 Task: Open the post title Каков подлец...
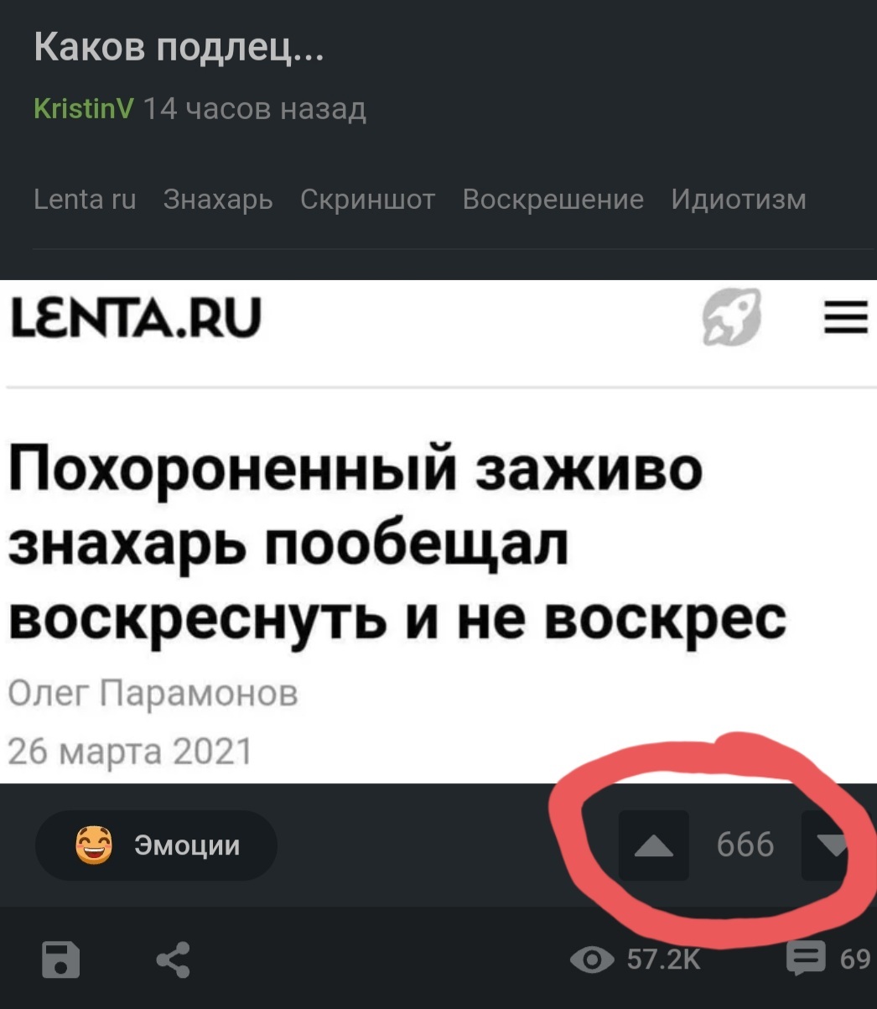[179, 48]
